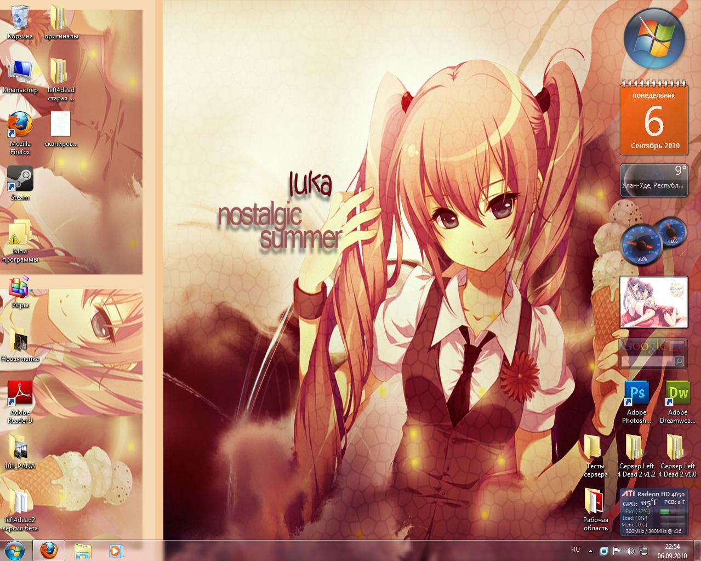Click the Show desktop strip at the taskbar end

click(x=697, y=551)
